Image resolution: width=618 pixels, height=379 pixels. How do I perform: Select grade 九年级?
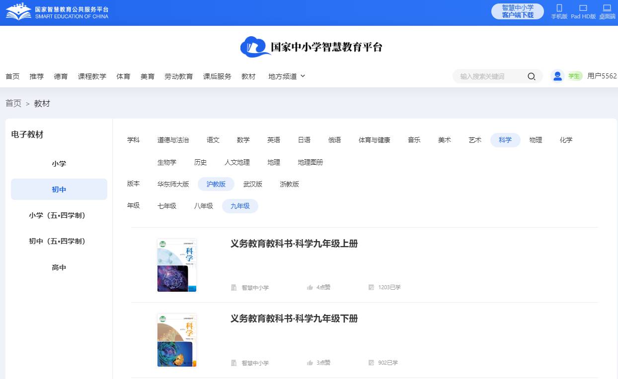[240, 206]
